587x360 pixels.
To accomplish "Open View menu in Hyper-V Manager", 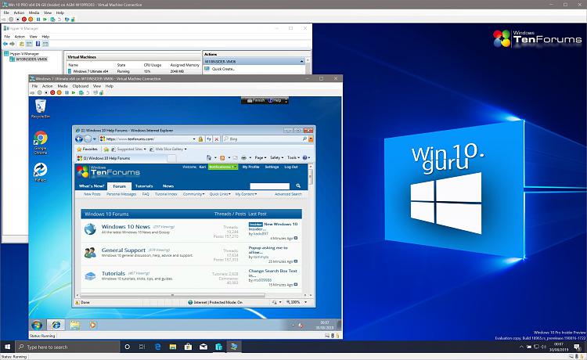I will (34, 37).
